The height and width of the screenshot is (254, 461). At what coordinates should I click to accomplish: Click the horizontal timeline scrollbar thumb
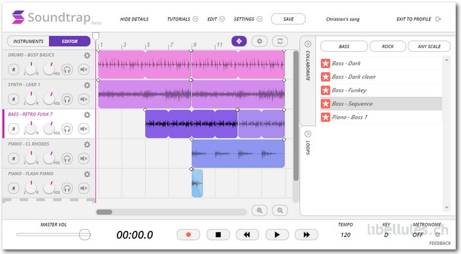104,212
